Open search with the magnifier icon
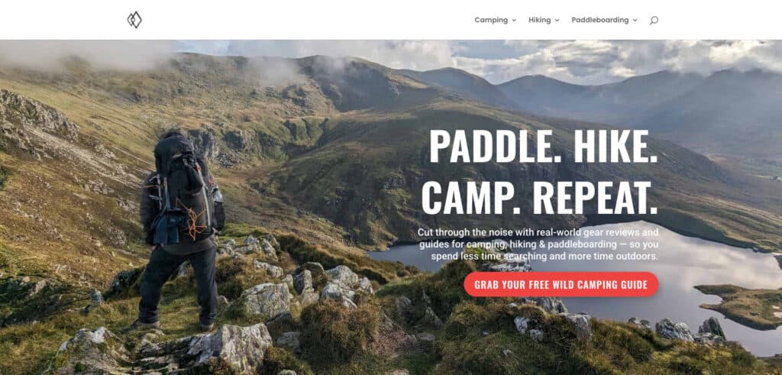The image size is (782, 375). click(654, 21)
